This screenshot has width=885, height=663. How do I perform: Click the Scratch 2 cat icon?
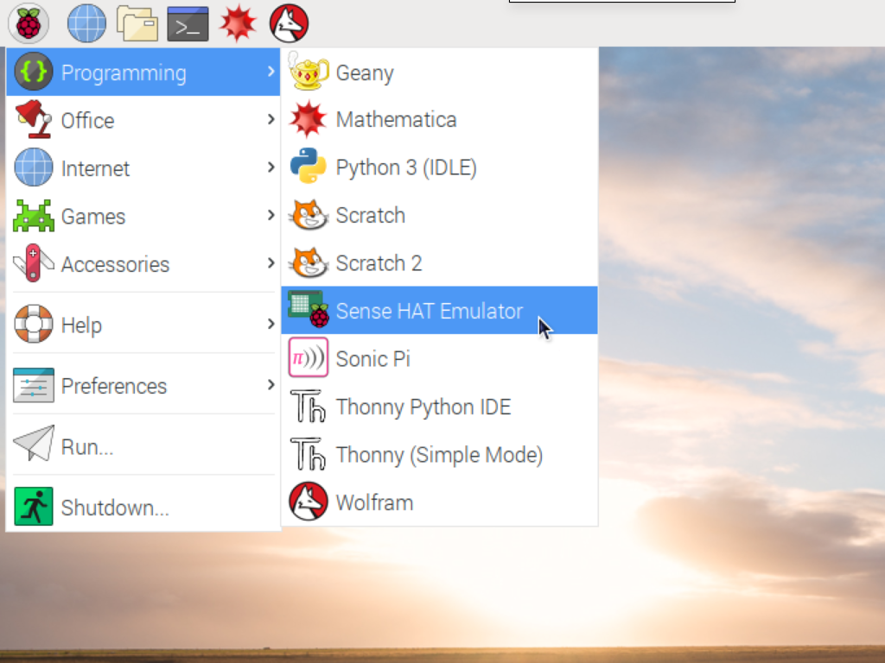click(x=309, y=262)
